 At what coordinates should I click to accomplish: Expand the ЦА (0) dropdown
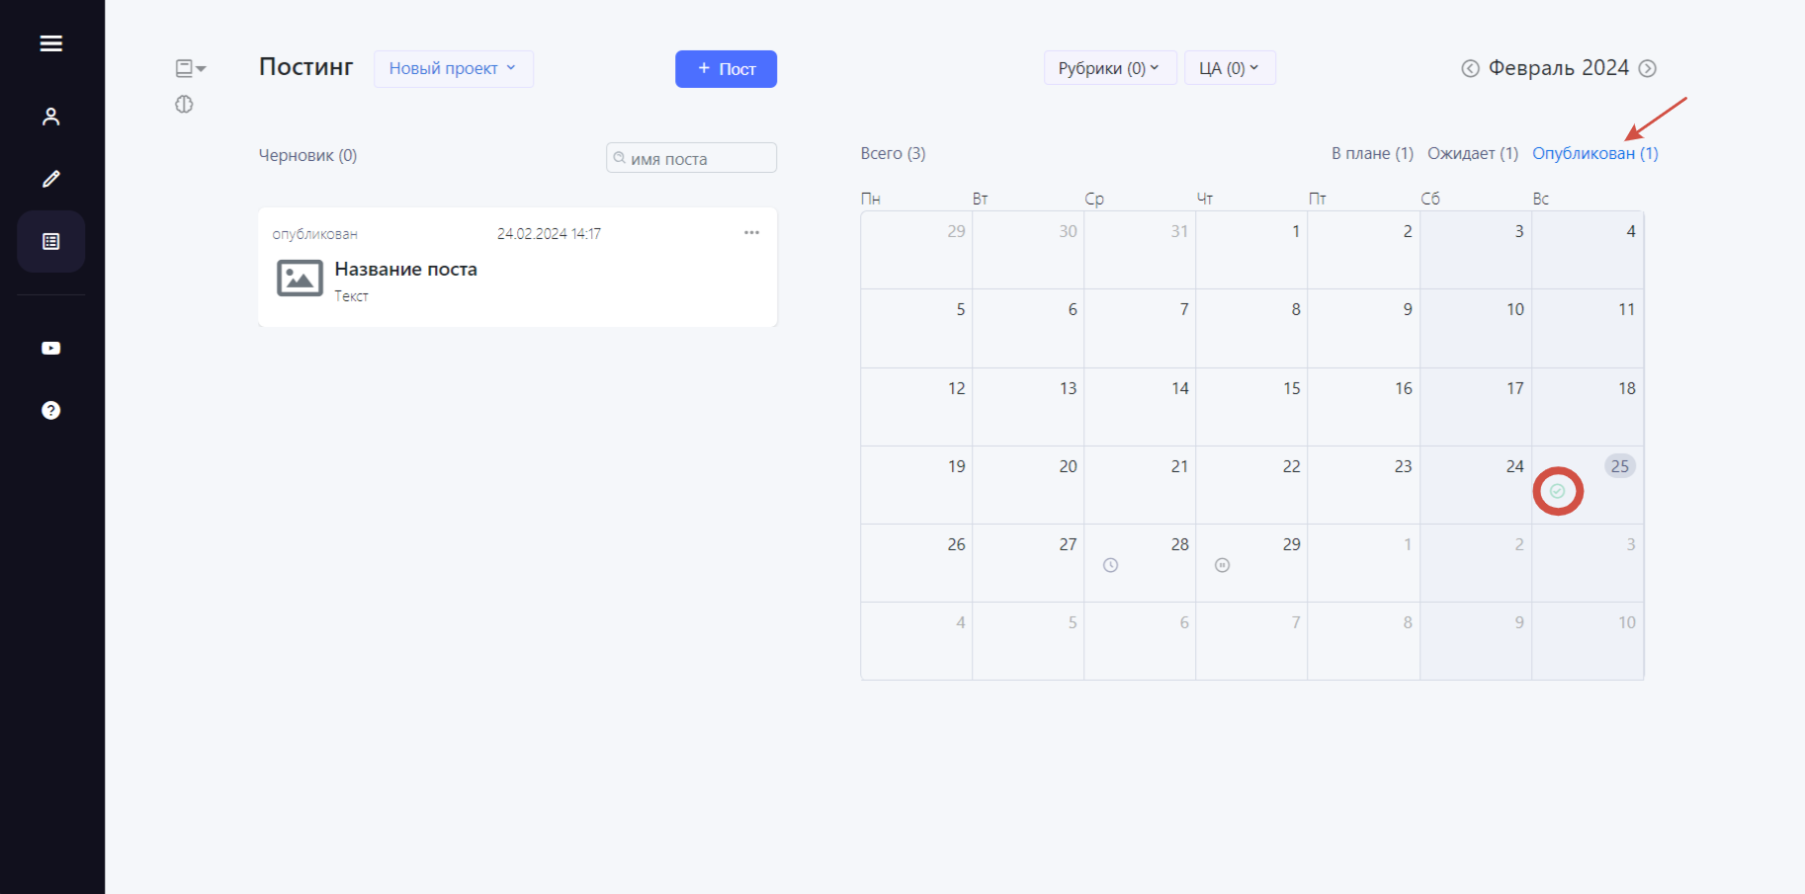point(1230,68)
